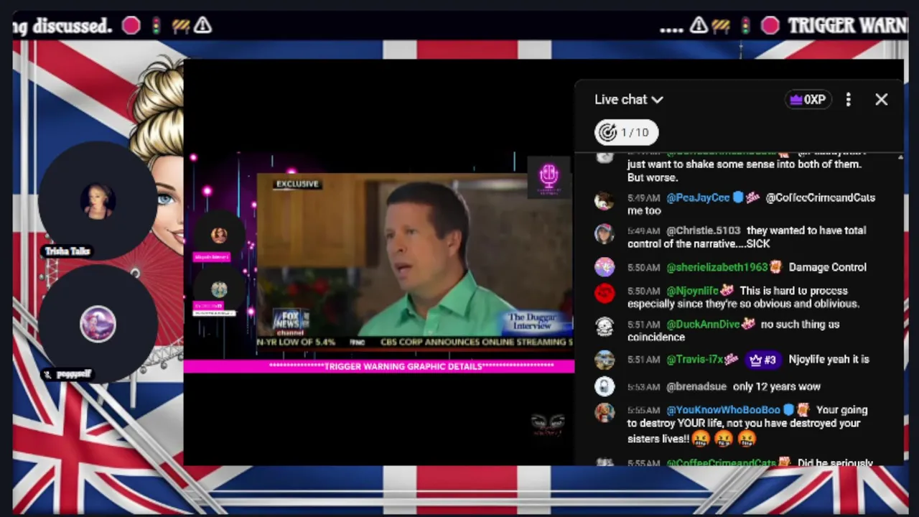Viewport: 919px width, 517px height.
Task: Close the Live chat panel
Action: [x=881, y=100]
